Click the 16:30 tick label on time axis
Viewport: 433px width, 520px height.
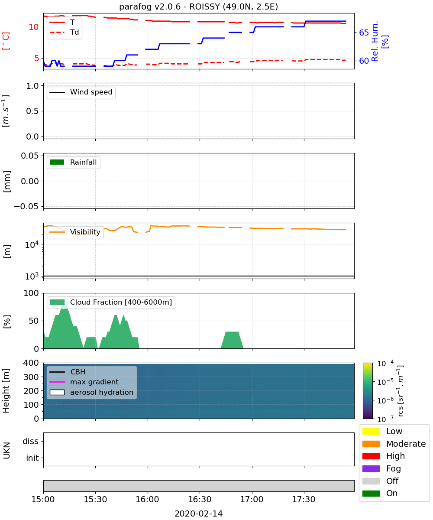click(x=200, y=499)
